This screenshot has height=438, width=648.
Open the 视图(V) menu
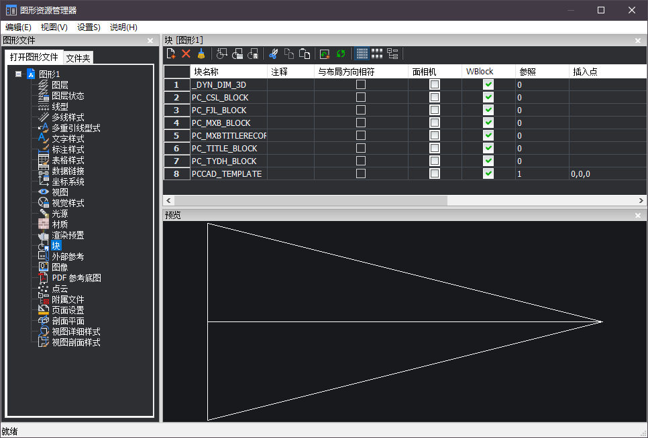(x=54, y=27)
